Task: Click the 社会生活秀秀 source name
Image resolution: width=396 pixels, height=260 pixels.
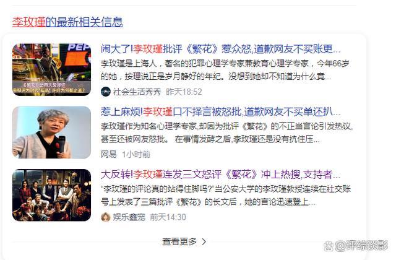Action: pyautogui.click(x=137, y=92)
